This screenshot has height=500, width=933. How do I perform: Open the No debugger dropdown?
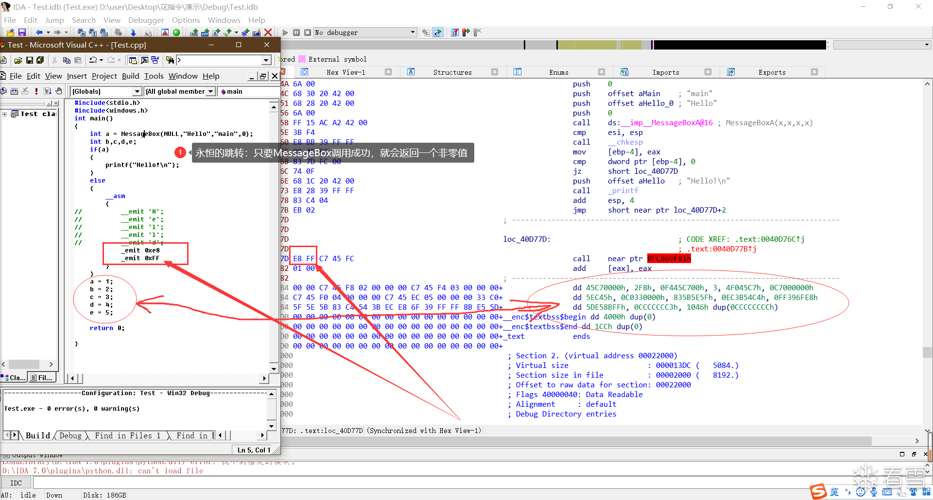(x=413, y=33)
